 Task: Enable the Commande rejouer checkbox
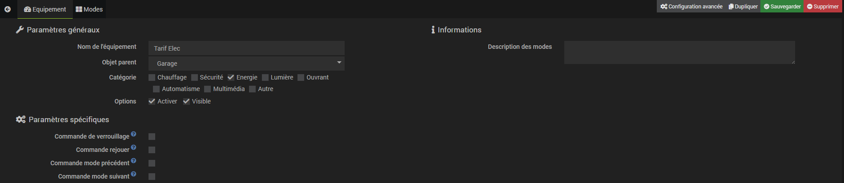(152, 150)
